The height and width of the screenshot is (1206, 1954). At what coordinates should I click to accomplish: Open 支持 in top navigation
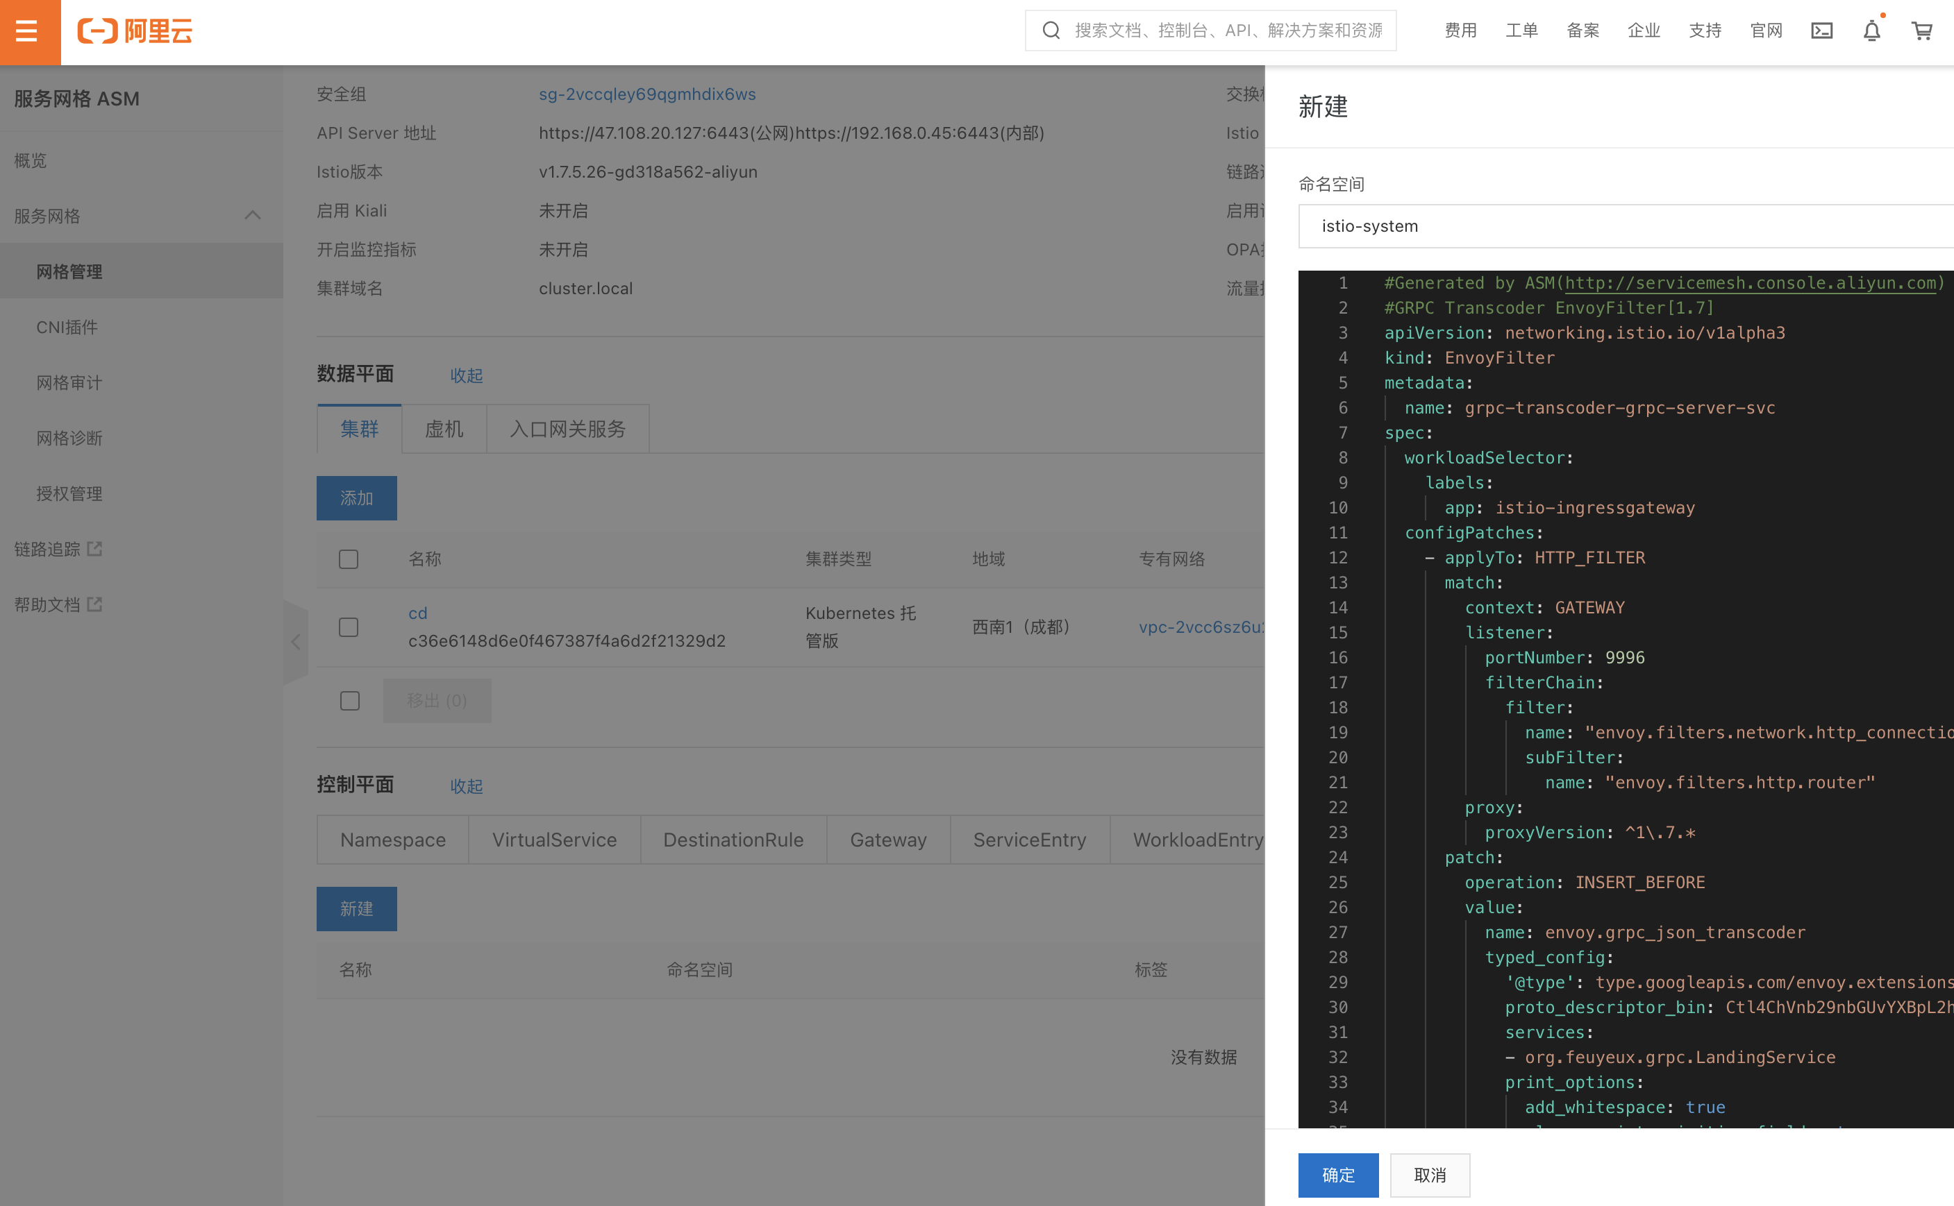coord(1705,31)
